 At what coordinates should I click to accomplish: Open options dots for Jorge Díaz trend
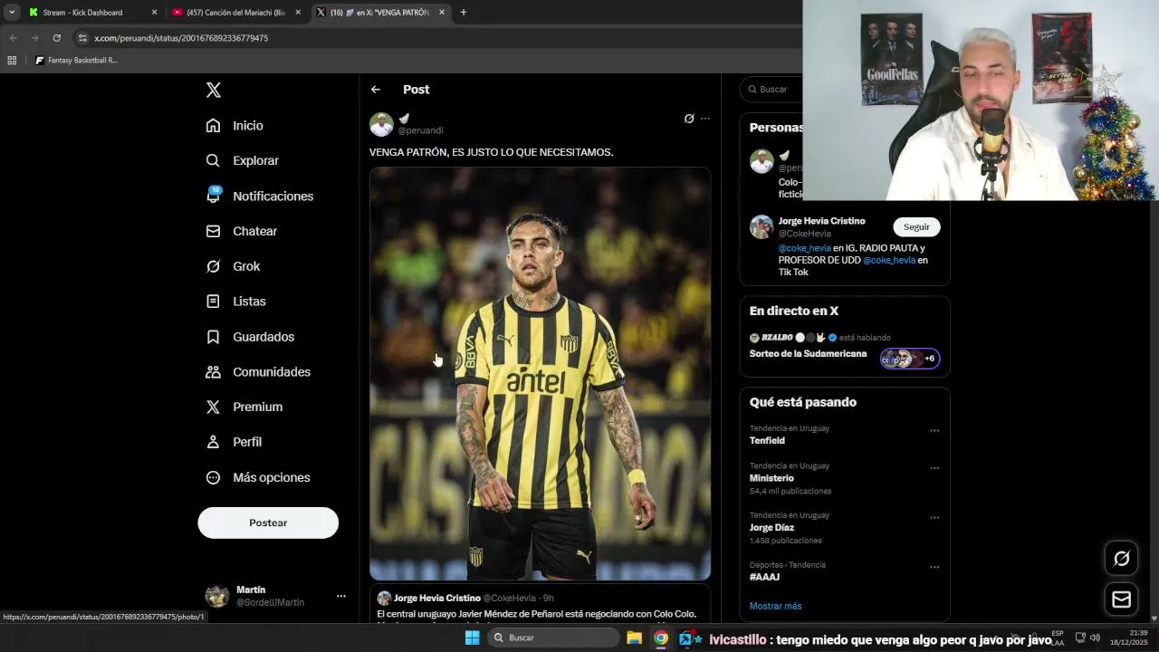(934, 518)
